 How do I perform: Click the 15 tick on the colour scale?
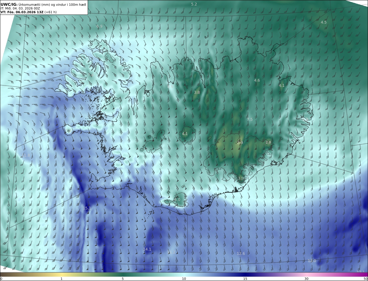click(245, 279)
